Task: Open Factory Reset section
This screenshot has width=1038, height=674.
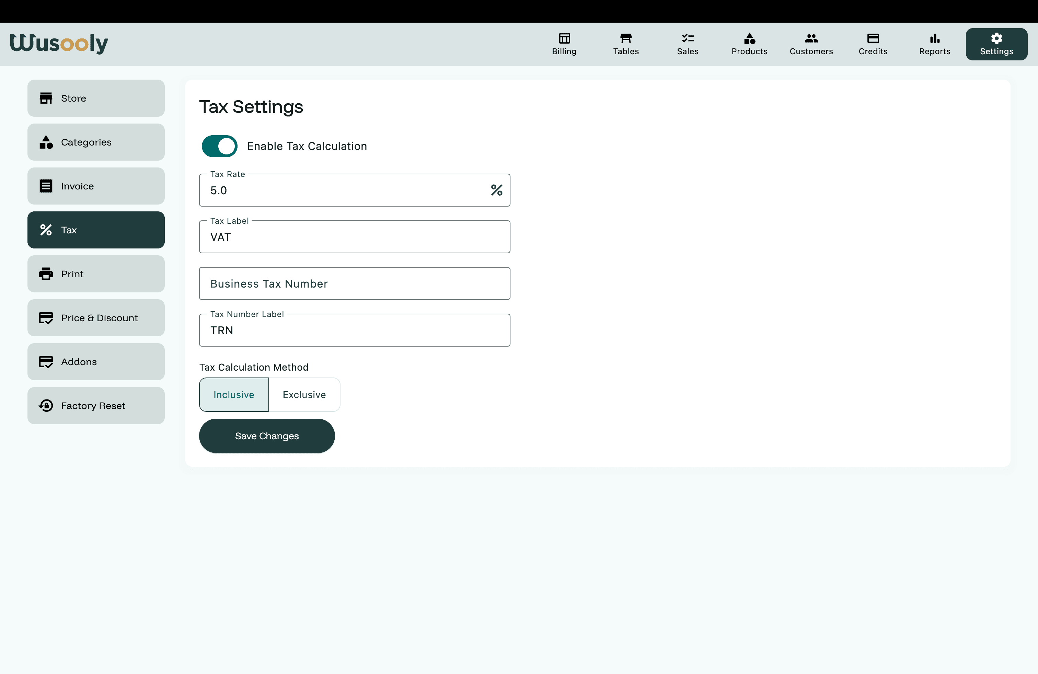Action: click(x=96, y=406)
